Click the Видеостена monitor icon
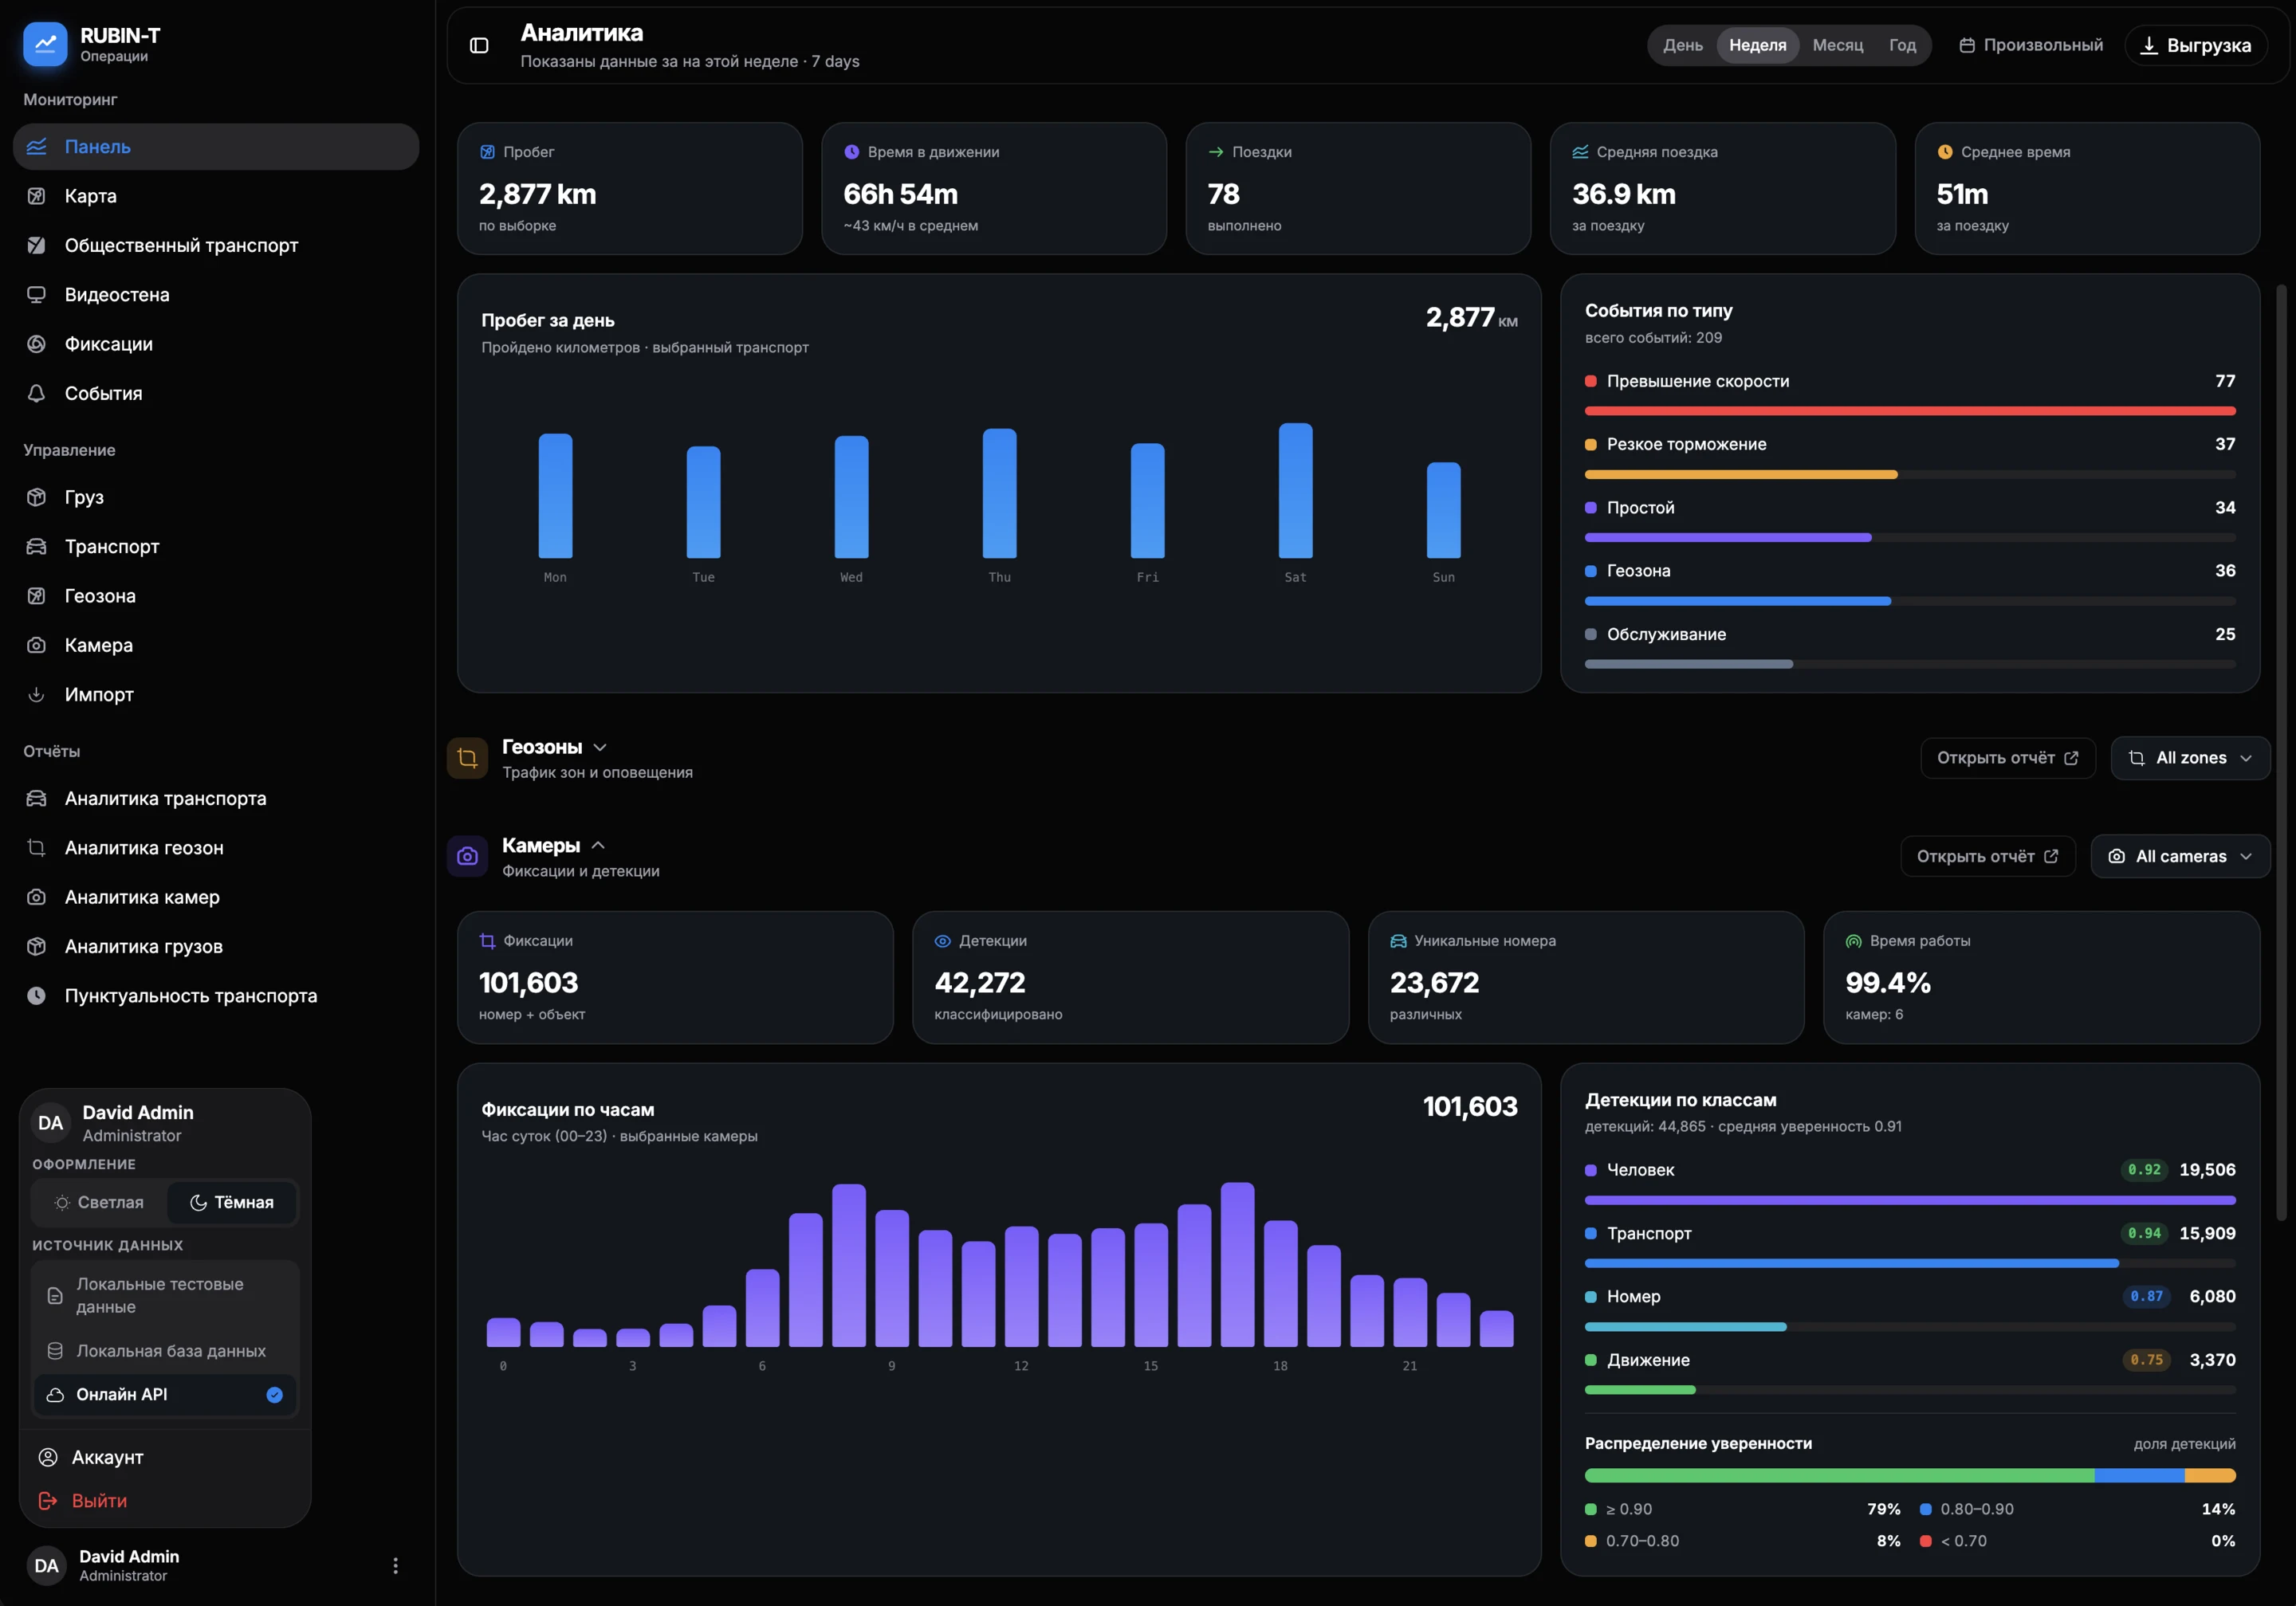This screenshot has height=1606, width=2296. [37, 295]
